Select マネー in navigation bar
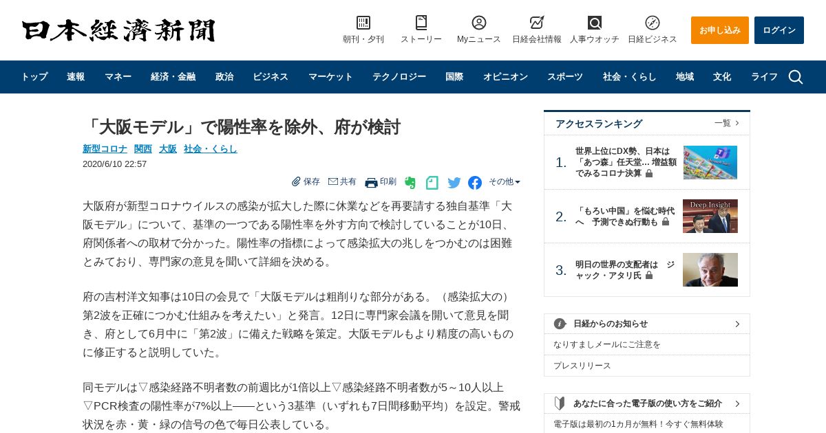Viewport: 826px width, 433px height. [118, 77]
